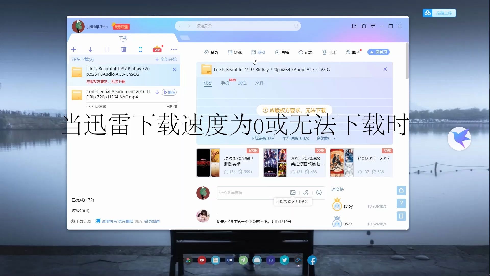This screenshot has width=490, height=276.
Task: Click the 回首页 home button
Action: click(378, 52)
